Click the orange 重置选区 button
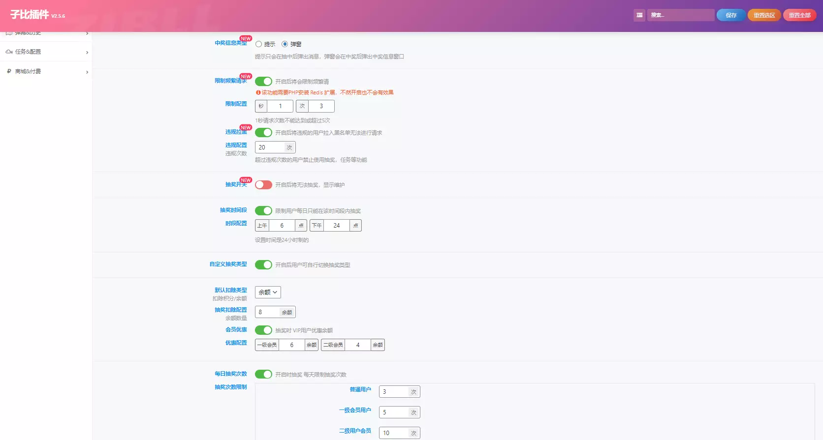This screenshot has height=440, width=823. click(764, 15)
